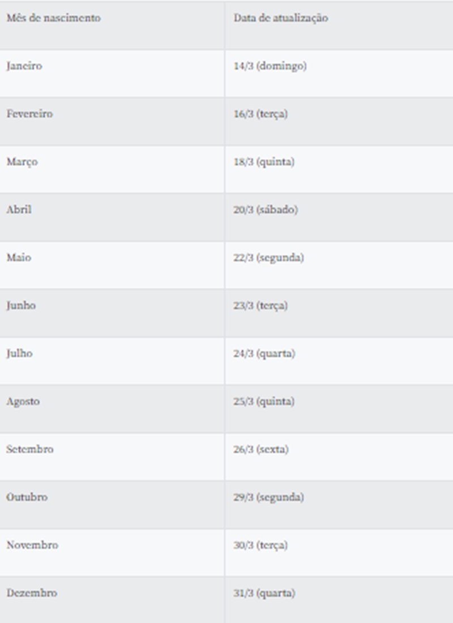
Task: Click the Dezembro row label
Action: [32, 594]
